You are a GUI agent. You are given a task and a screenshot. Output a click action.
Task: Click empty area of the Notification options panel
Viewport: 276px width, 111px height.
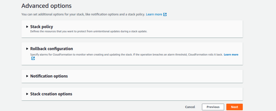162,76
